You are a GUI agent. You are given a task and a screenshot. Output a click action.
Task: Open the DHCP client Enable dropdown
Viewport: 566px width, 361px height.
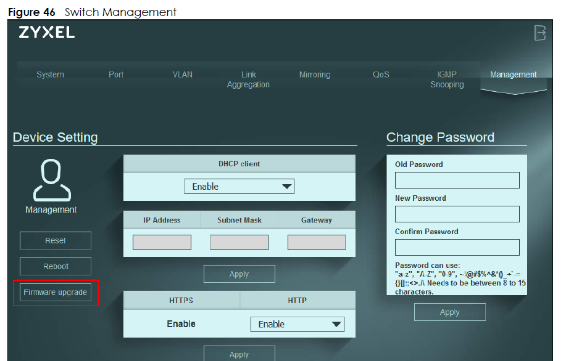pos(239,186)
